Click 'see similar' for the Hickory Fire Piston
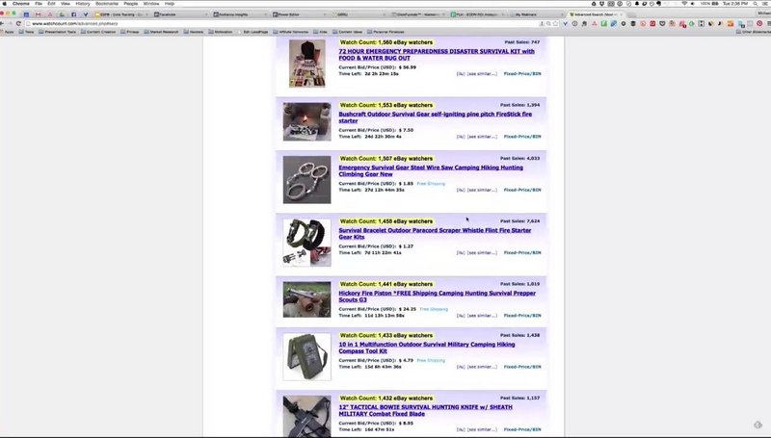 click(x=482, y=316)
